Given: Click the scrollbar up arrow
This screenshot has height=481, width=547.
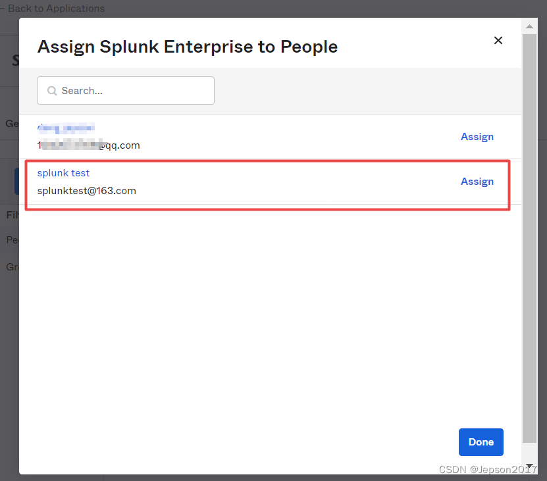Looking at the screenshot, I should coord(529,27).
